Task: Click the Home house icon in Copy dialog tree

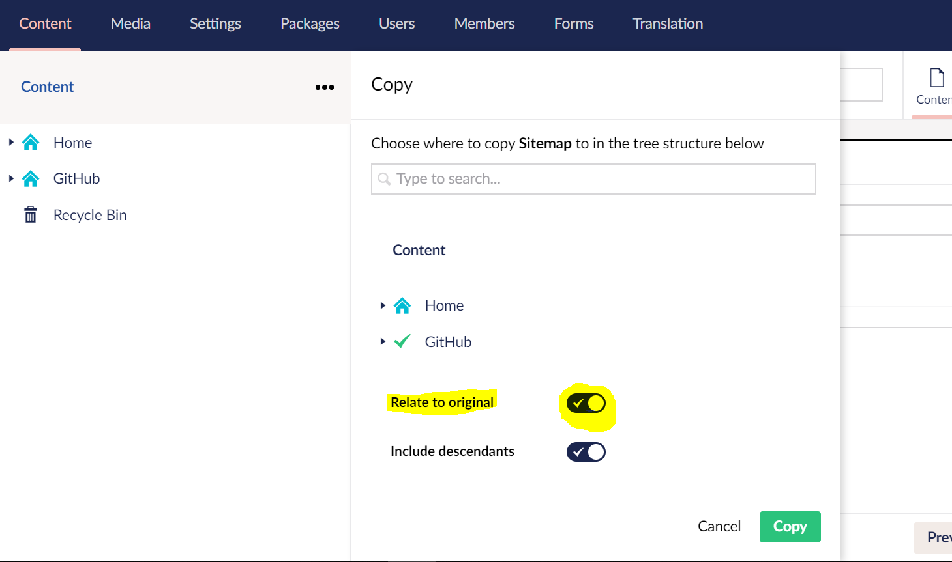Action: (402, 305)
